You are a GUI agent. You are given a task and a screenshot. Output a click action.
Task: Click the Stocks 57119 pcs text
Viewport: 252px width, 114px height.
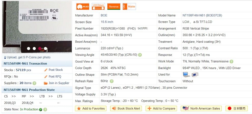pos(18,70)
